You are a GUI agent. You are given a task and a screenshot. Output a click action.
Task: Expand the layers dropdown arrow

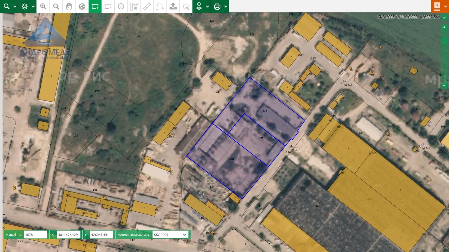coord(33,7)
